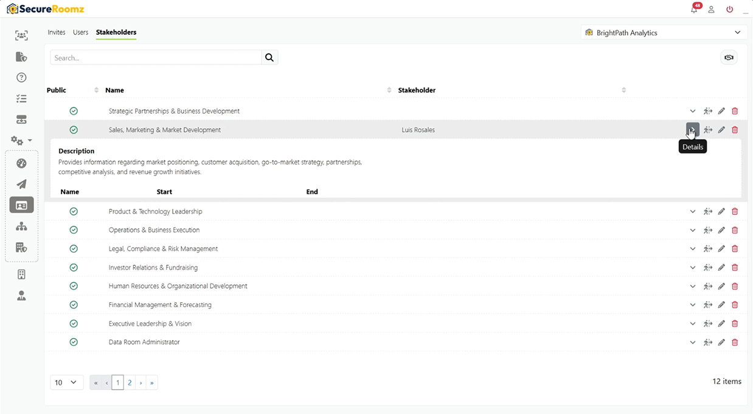753x414 pixels.
Task: Go to page 2
Action: 130,382
